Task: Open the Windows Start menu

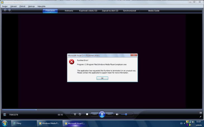Action: click(x=4, y=123)
